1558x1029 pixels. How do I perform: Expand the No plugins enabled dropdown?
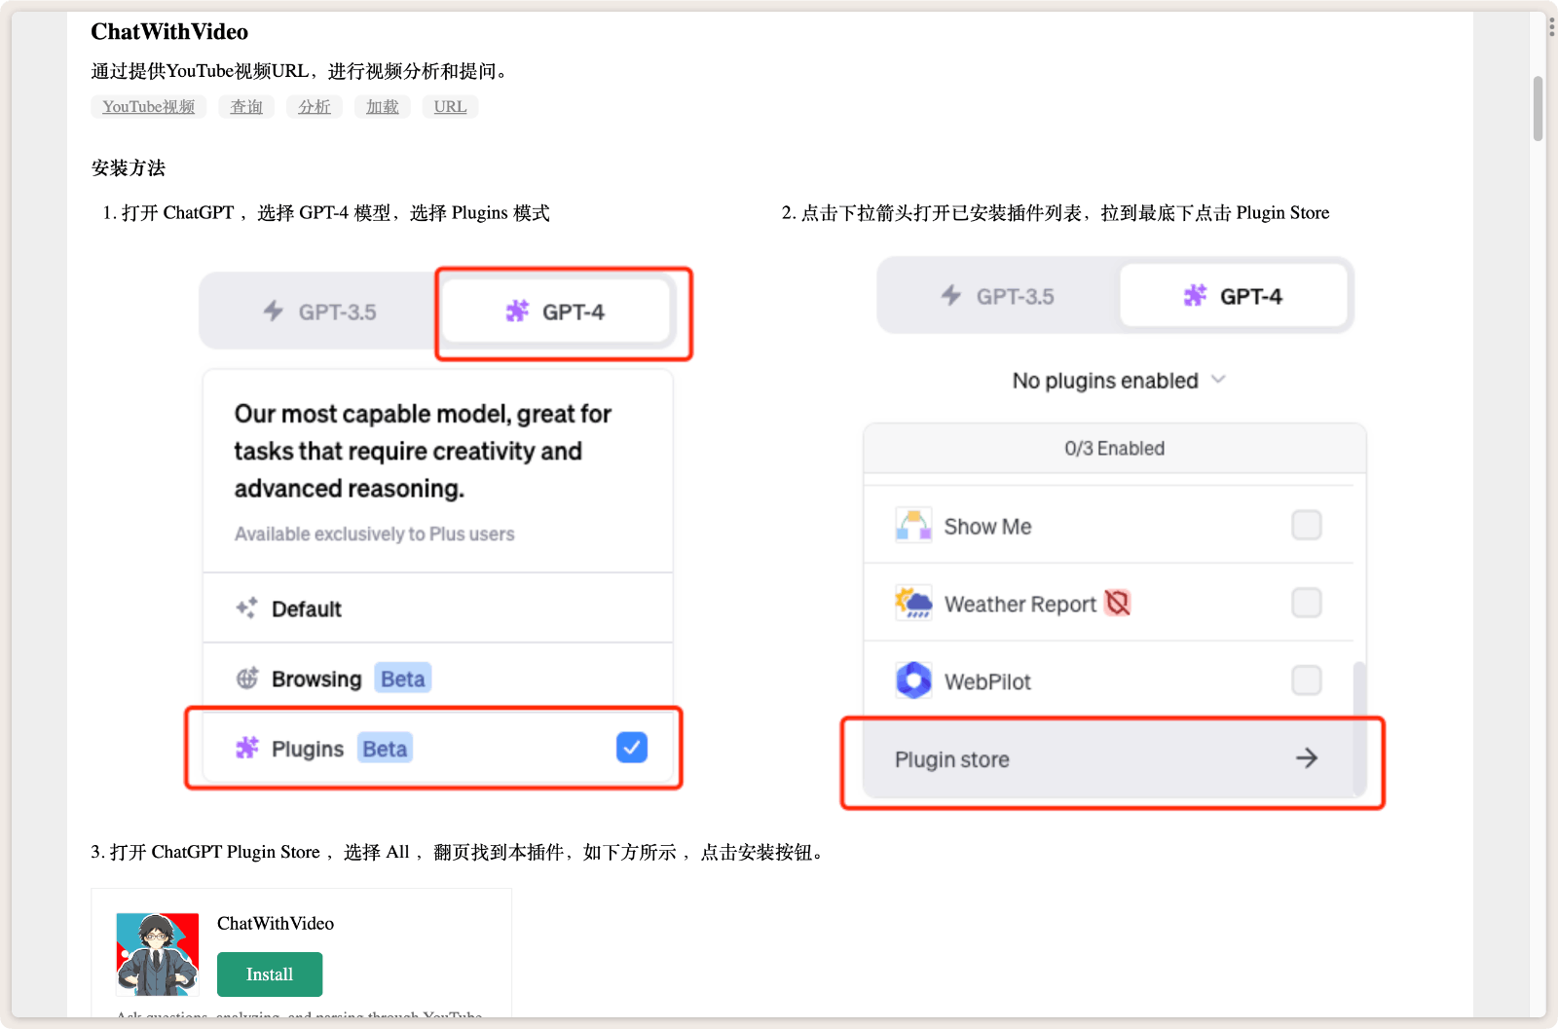pyautogui.click(x=1118, y=381)
